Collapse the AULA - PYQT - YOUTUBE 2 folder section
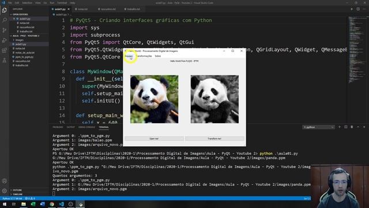The image size is (369, 208). click(x=26, y=36)
